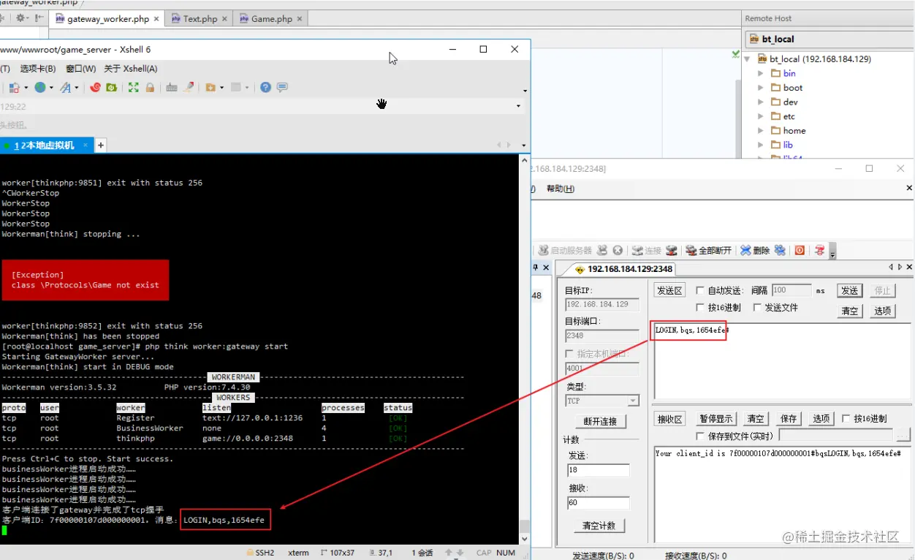Click the Xshell font 'A' icon
This screenshot has width=915, height=560.
[x=66, y=87]
